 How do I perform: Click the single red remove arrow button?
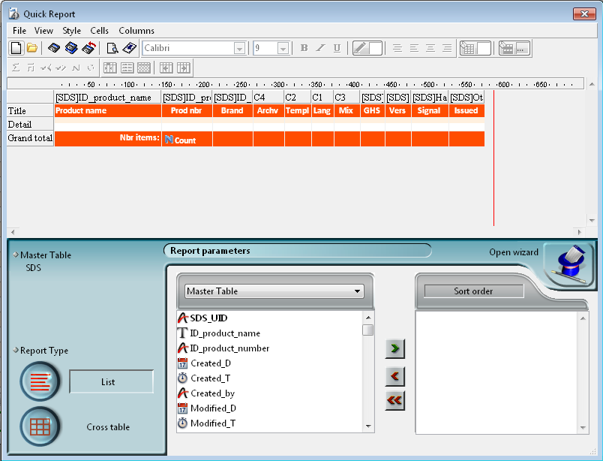[395, 376]
